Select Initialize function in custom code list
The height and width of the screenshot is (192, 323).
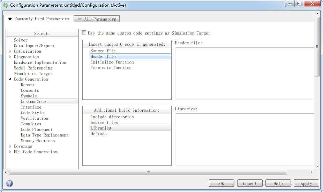[112, 62]
